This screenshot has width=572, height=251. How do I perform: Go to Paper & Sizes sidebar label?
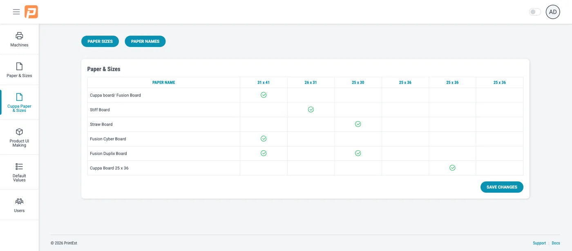pos(19,76)
